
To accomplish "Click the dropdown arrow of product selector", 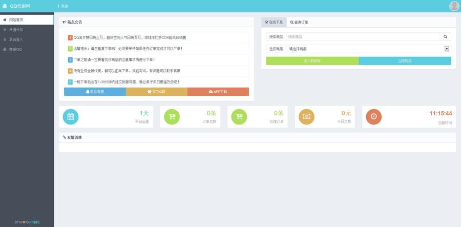I will (x=447, y=49).
